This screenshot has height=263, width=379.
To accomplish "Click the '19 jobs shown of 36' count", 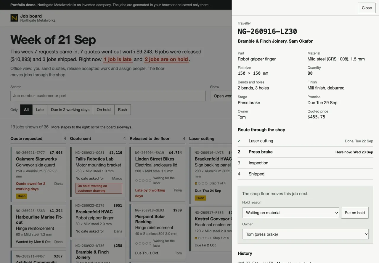I will coord(29,127).
